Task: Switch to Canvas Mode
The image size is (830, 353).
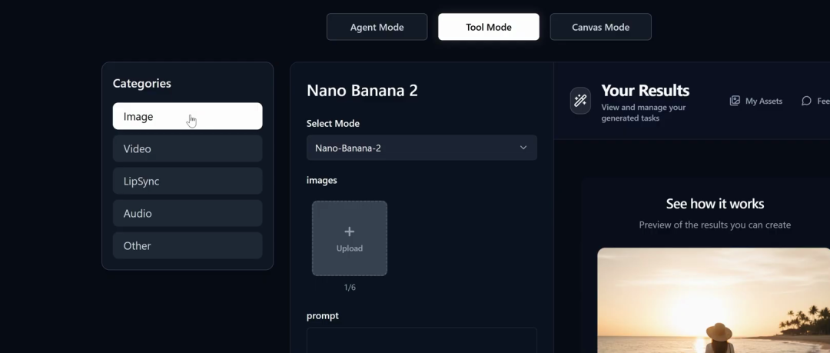Action: coord(601,27)
